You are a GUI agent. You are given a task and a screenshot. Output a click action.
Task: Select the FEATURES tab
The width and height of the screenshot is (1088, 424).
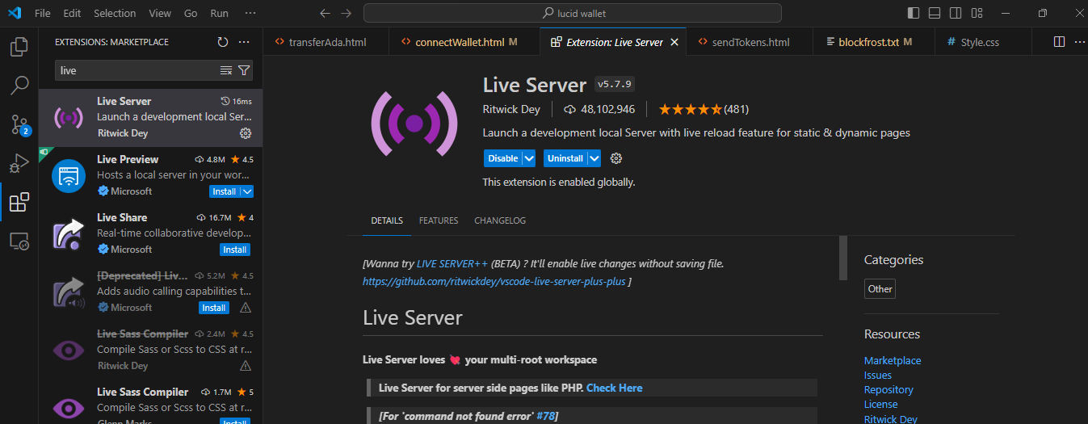[x=439, y=220]
